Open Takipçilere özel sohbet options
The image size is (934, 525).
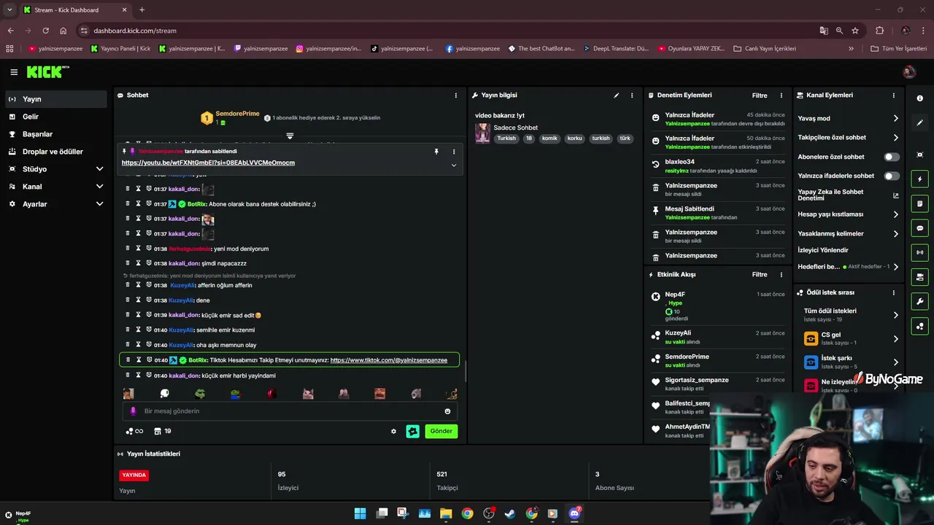click(x=848, y=137)
